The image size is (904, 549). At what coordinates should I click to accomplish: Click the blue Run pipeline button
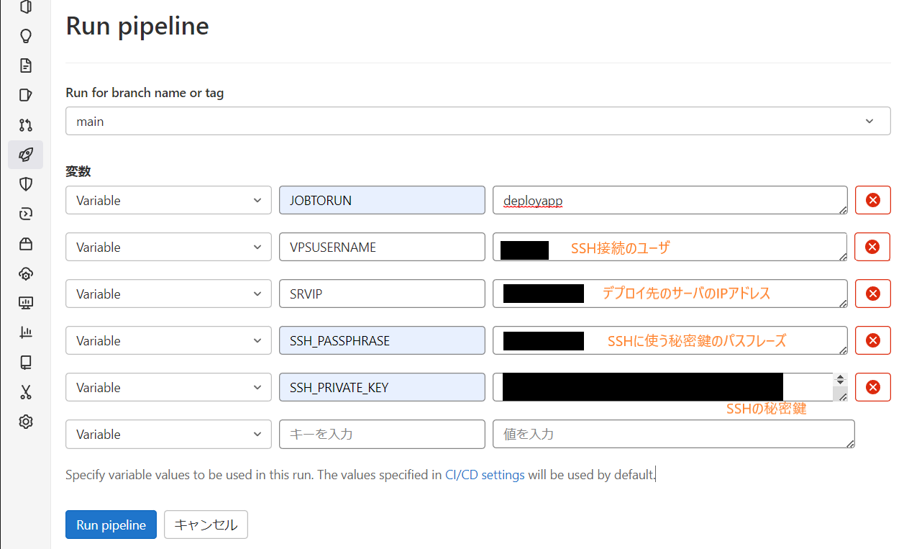coord(111,525)
